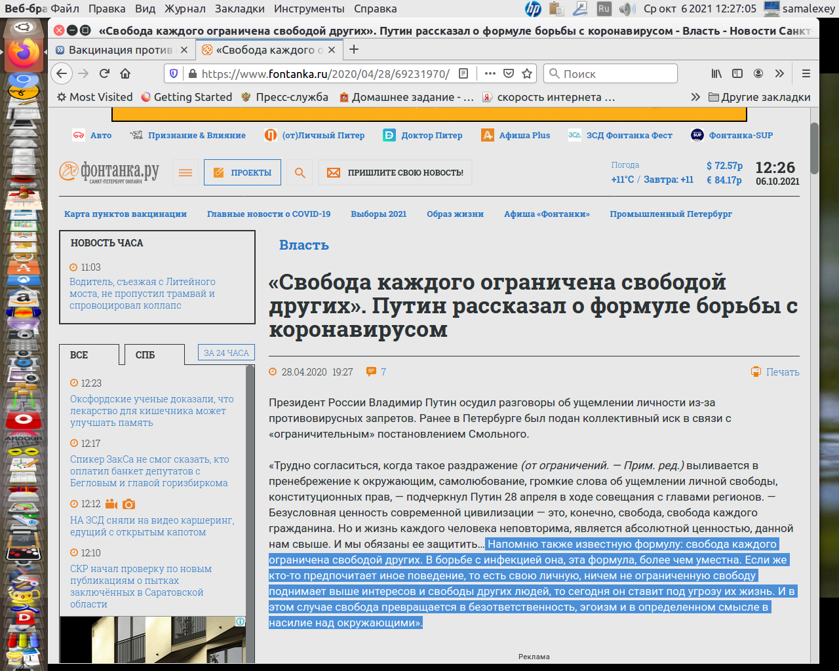Image resolution: width=839 pixels, height=671 pixels.
Task: Open page actions three-dots menu
Action: click(x=490, y=73)
